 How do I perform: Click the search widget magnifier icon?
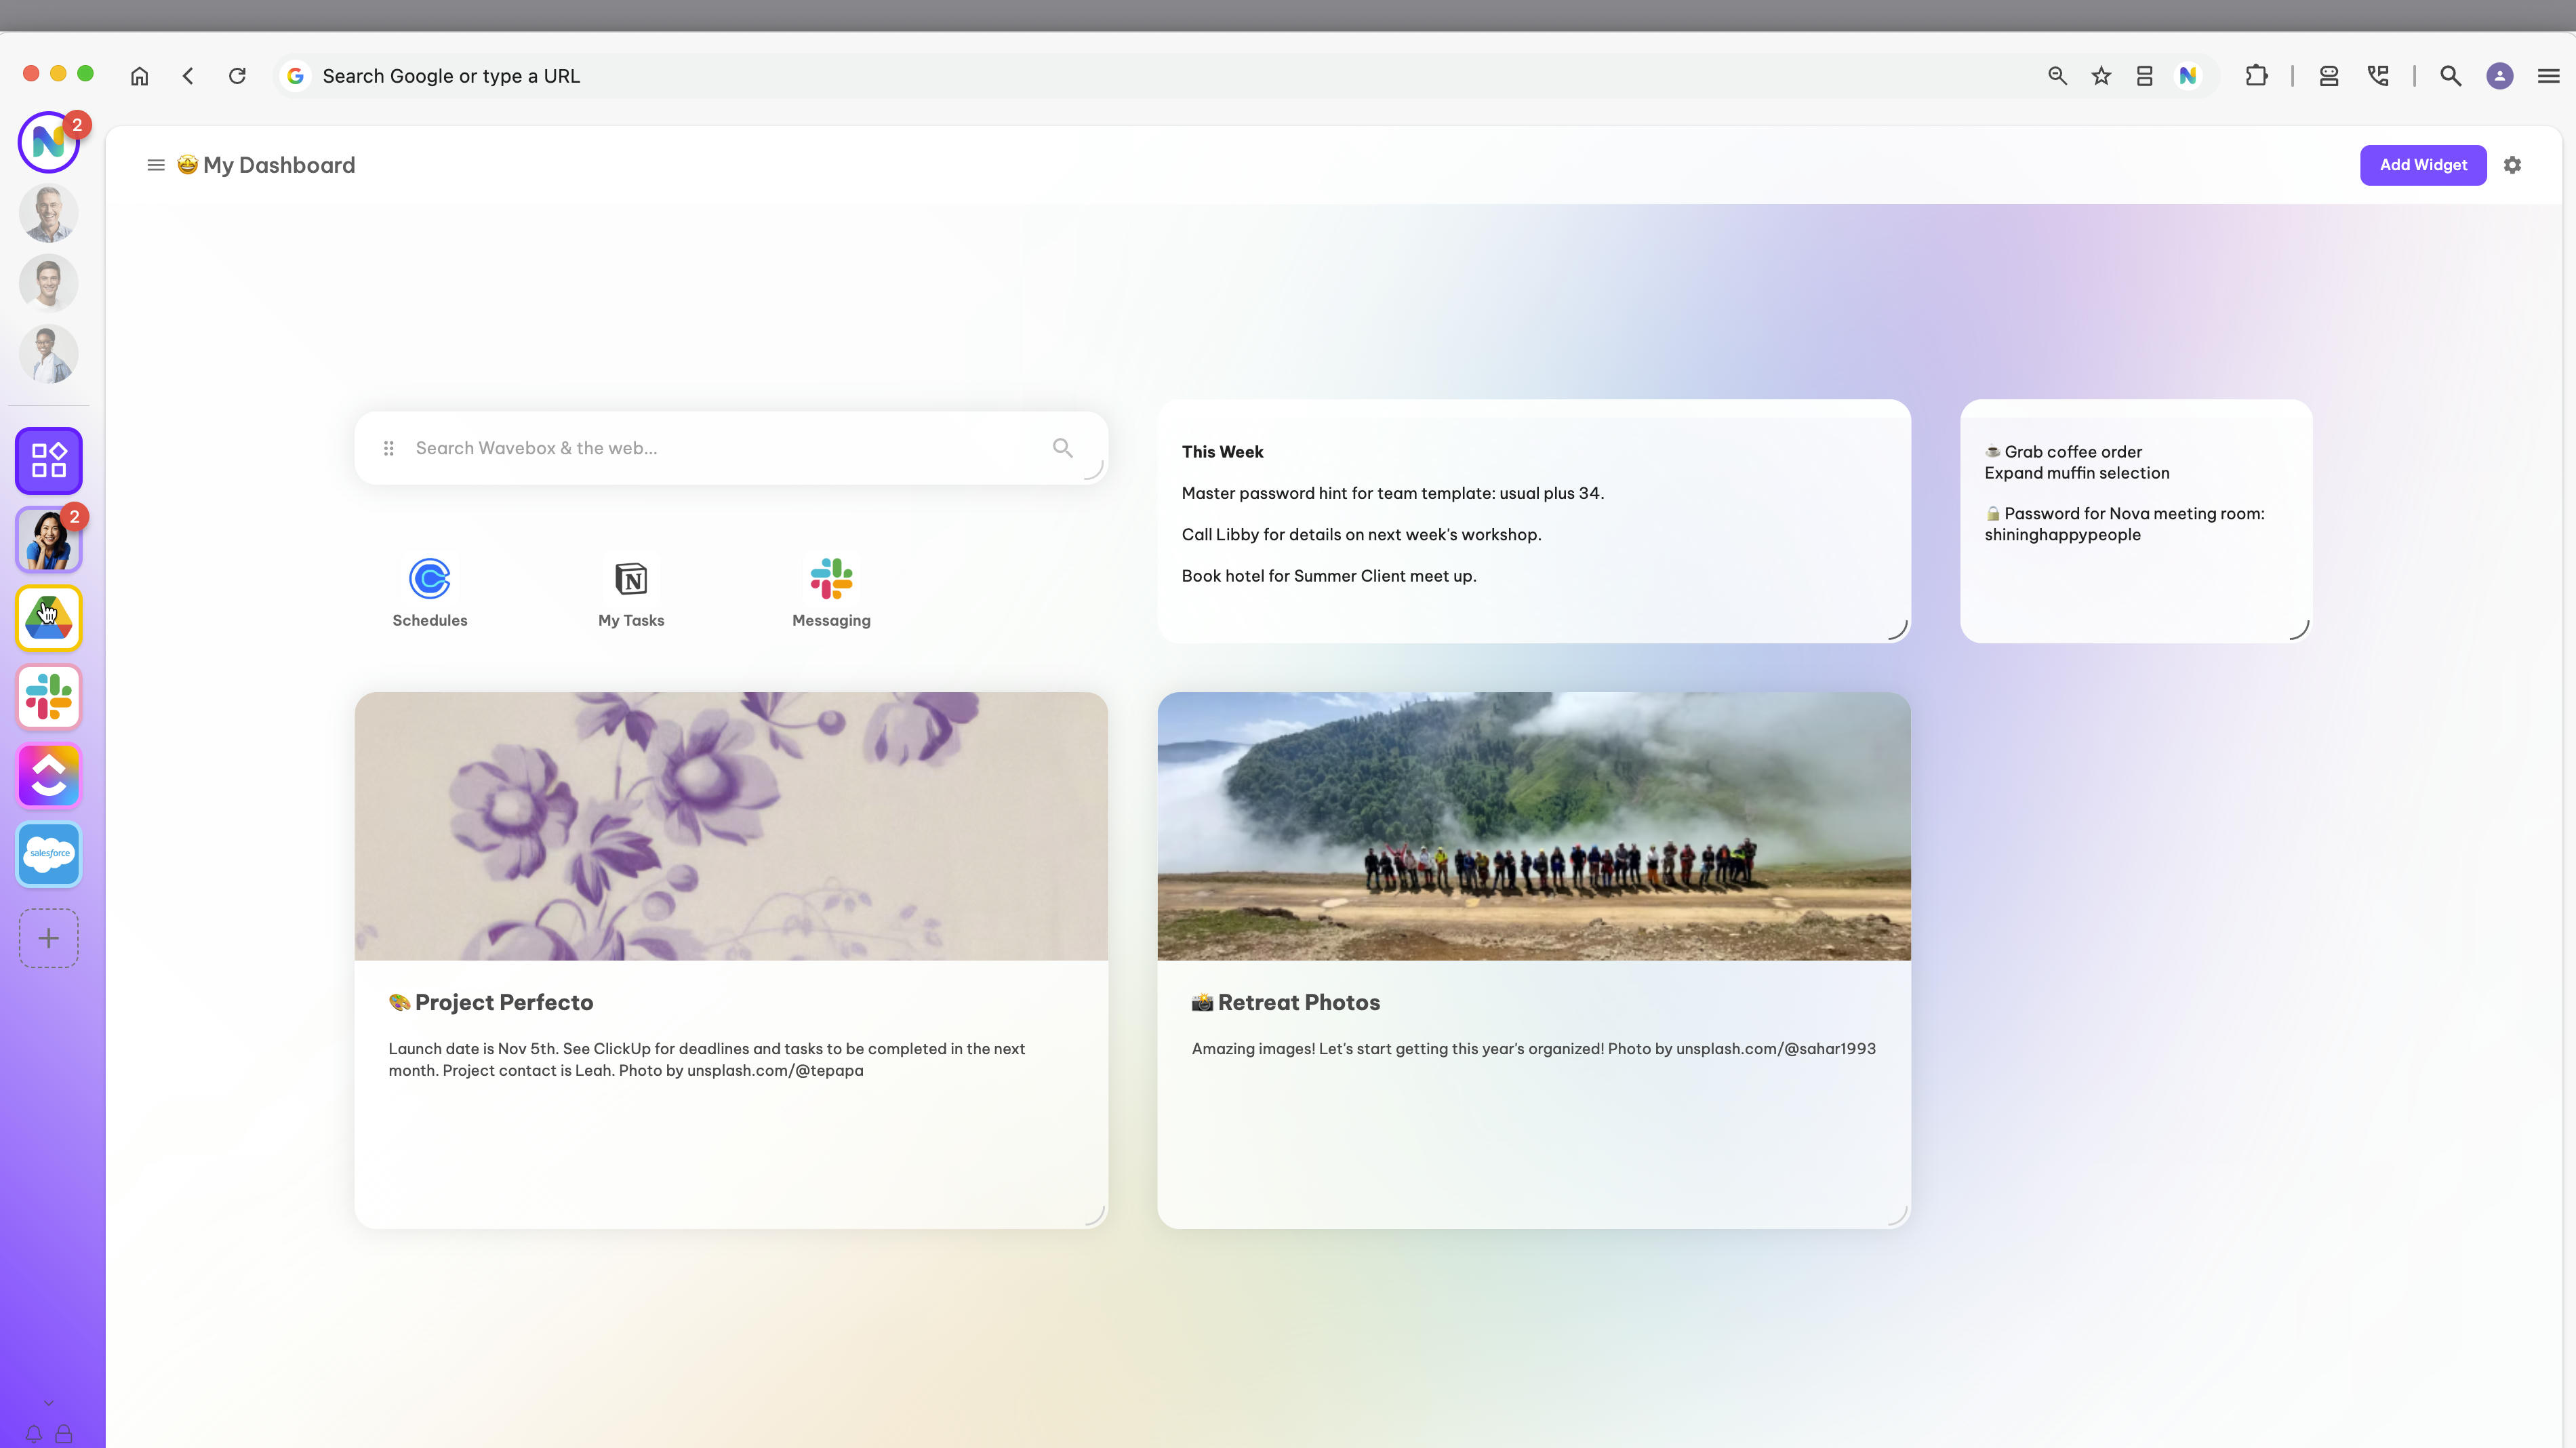[1062, 448]
